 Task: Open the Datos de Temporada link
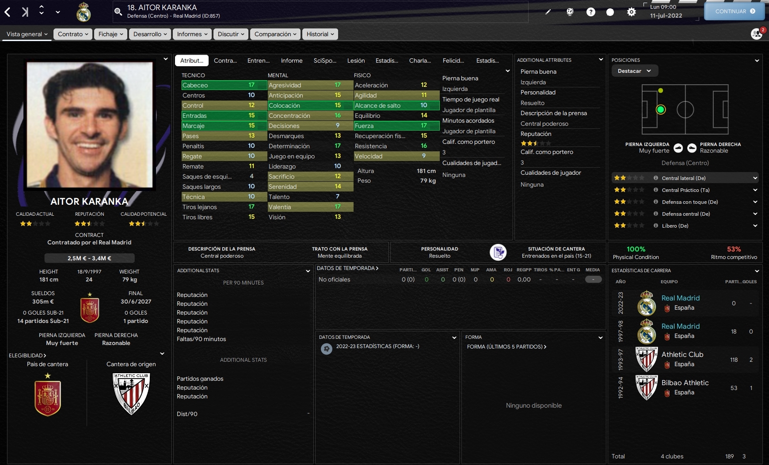tap(347, 268)
